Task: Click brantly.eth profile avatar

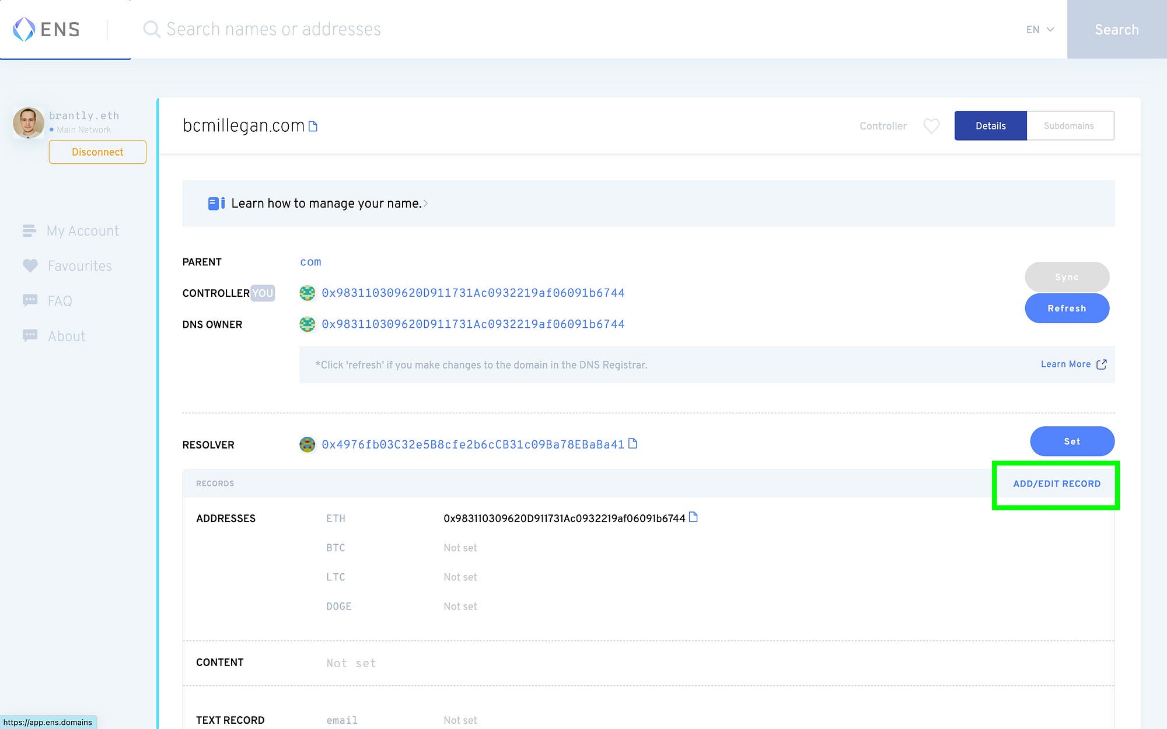Action: tap(29, 122)
